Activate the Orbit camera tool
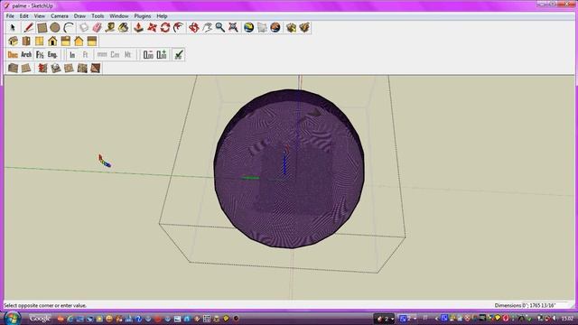This screenshot has height=325, width=578. click(x=194, y=28)
